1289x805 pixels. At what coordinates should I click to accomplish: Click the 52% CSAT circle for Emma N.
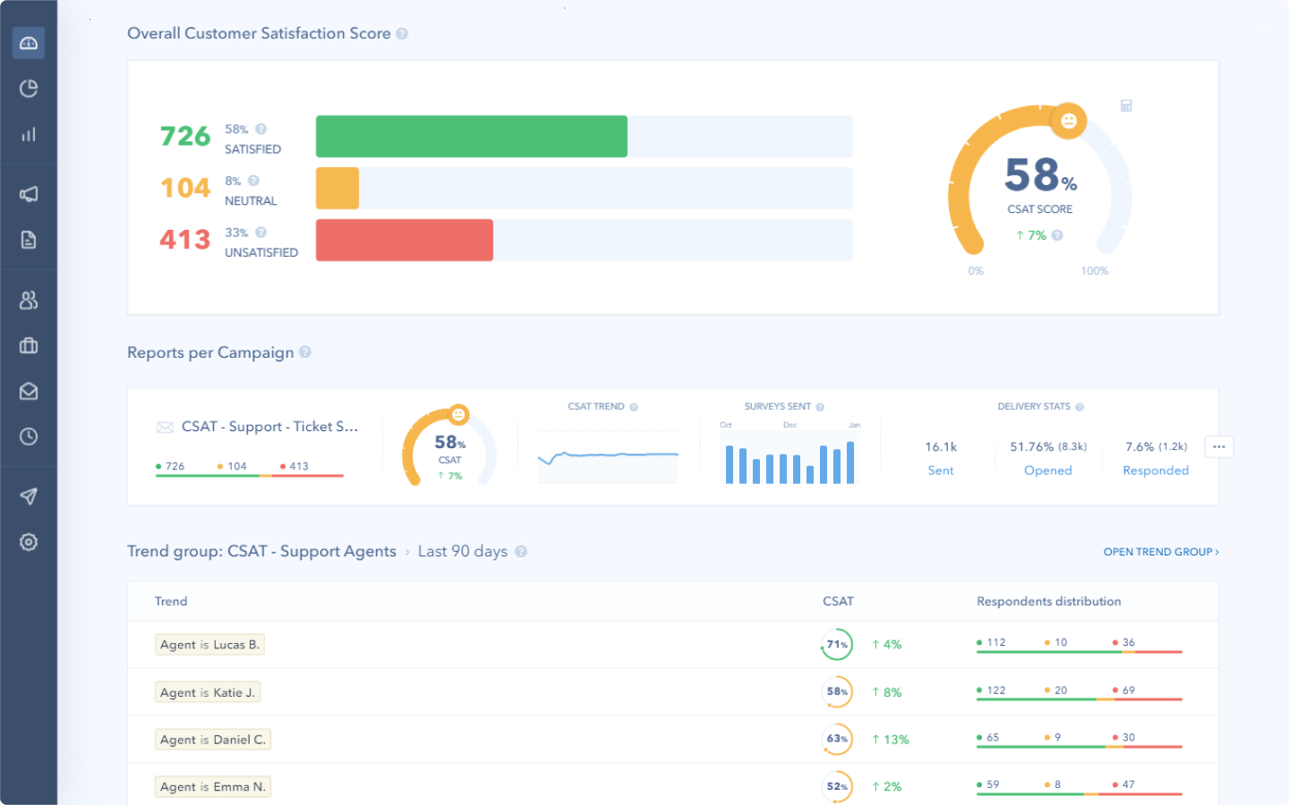coord(837,786)
